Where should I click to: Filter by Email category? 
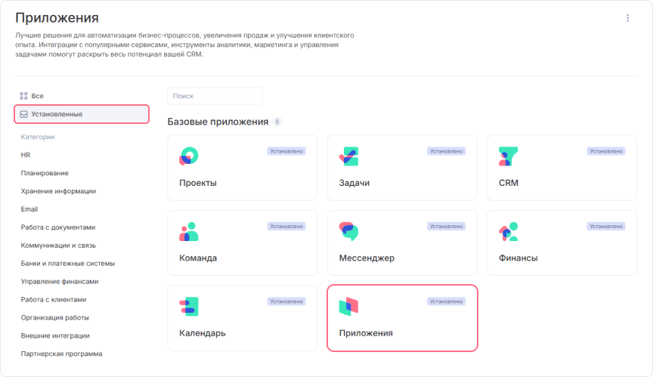click(29, 209)
